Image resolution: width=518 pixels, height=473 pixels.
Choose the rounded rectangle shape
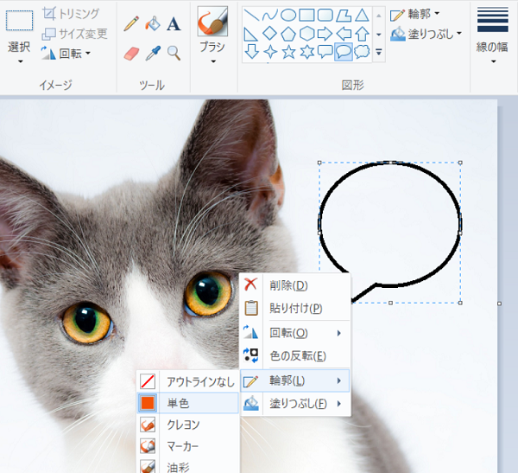[325, 16]
